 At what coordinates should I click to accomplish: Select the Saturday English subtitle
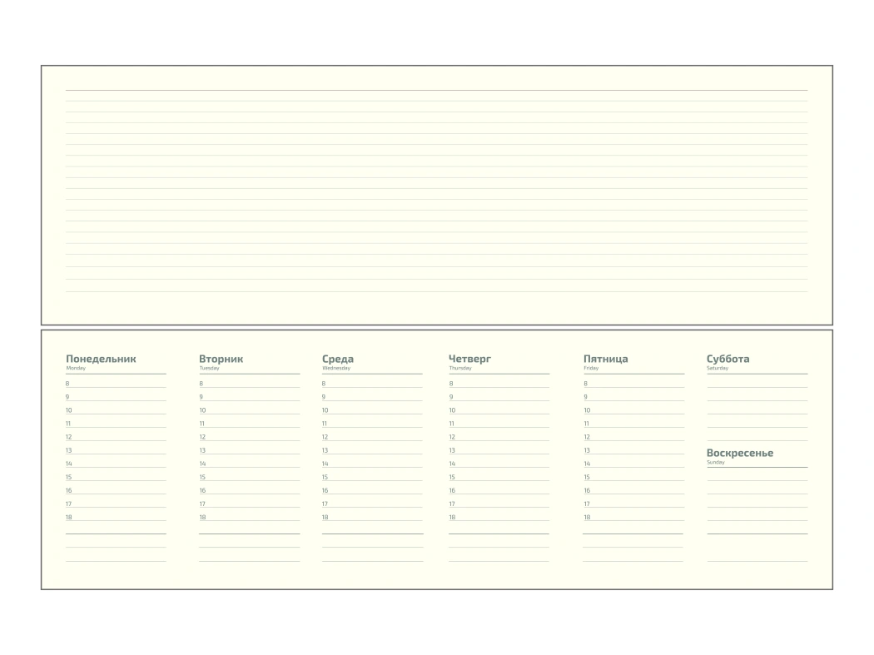[718, 368]
